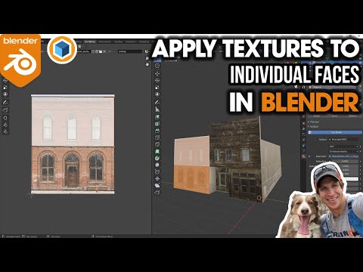Toggle fake user shield for the image
Screen dimensions: 363x272
pyautogui.click(x=93, y=51)
